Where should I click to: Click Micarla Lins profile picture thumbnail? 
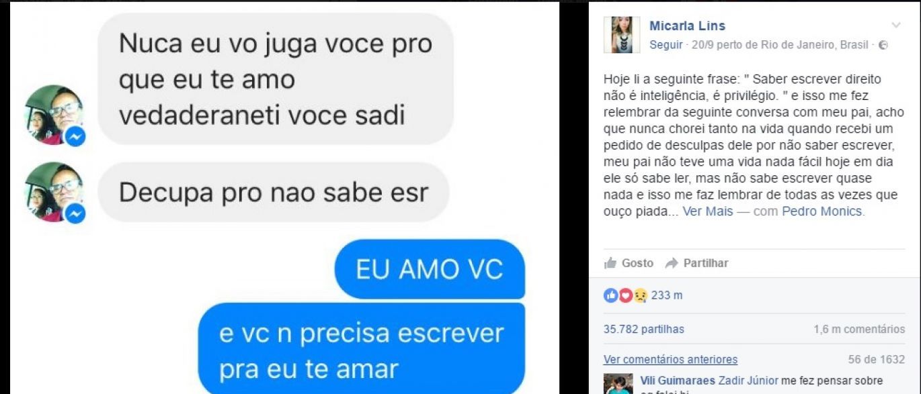click(622, 35)
